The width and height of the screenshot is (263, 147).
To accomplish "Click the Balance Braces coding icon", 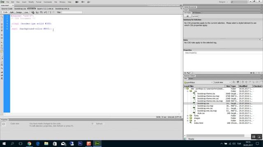I will click(2, 38).
